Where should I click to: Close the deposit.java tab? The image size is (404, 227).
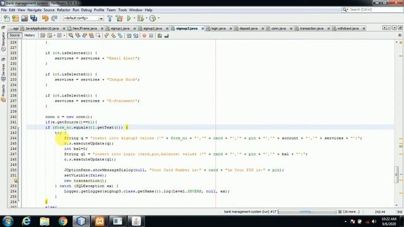[263, 28]
